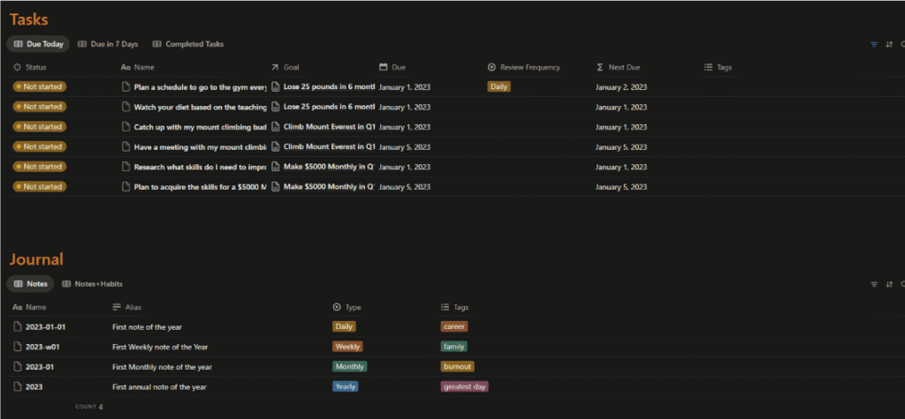Click the Review Frequency column header
Image resolution: width=905 pixels, height=419 pixels.
tap(524, 67)
